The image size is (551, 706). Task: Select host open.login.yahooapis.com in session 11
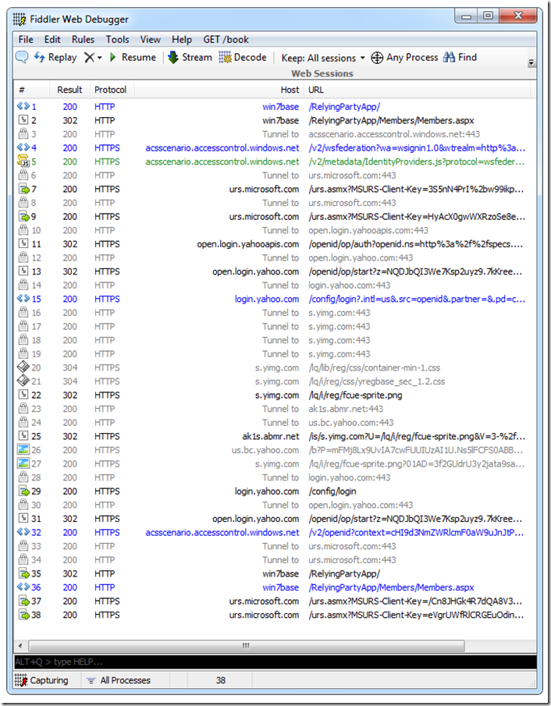247,244
